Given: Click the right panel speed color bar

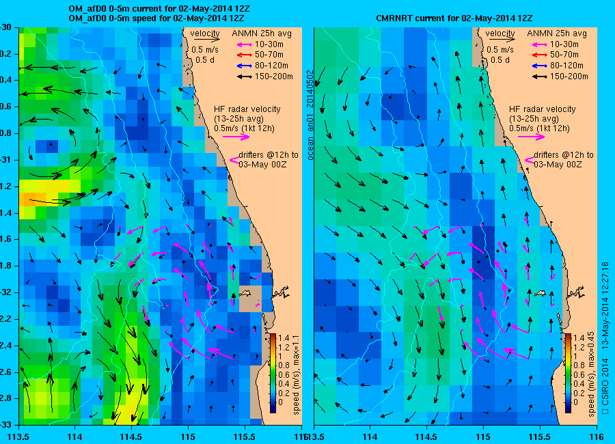Looking at the screenshot, I should pos(568,373).
